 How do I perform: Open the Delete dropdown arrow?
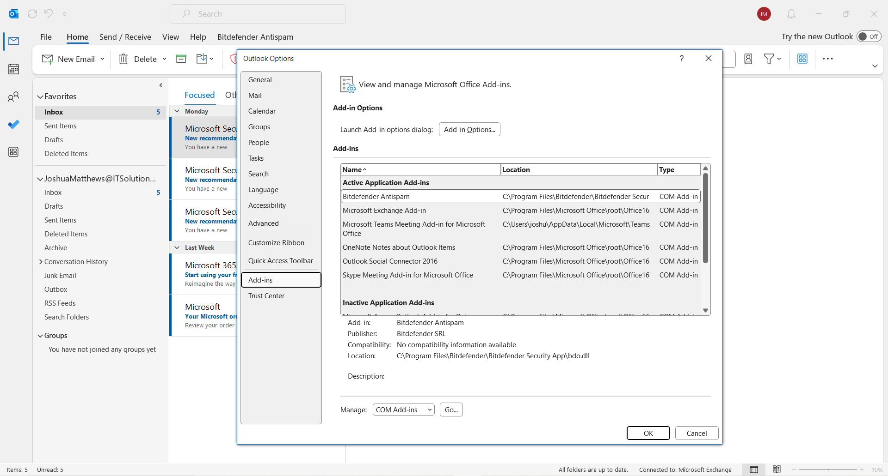164,59
